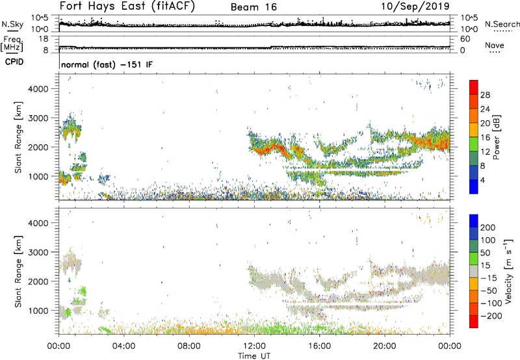The width and height of the screenshot is (520, 360).
Task: Click the sky noise trace in the top panel
Action: pos(254,25)
